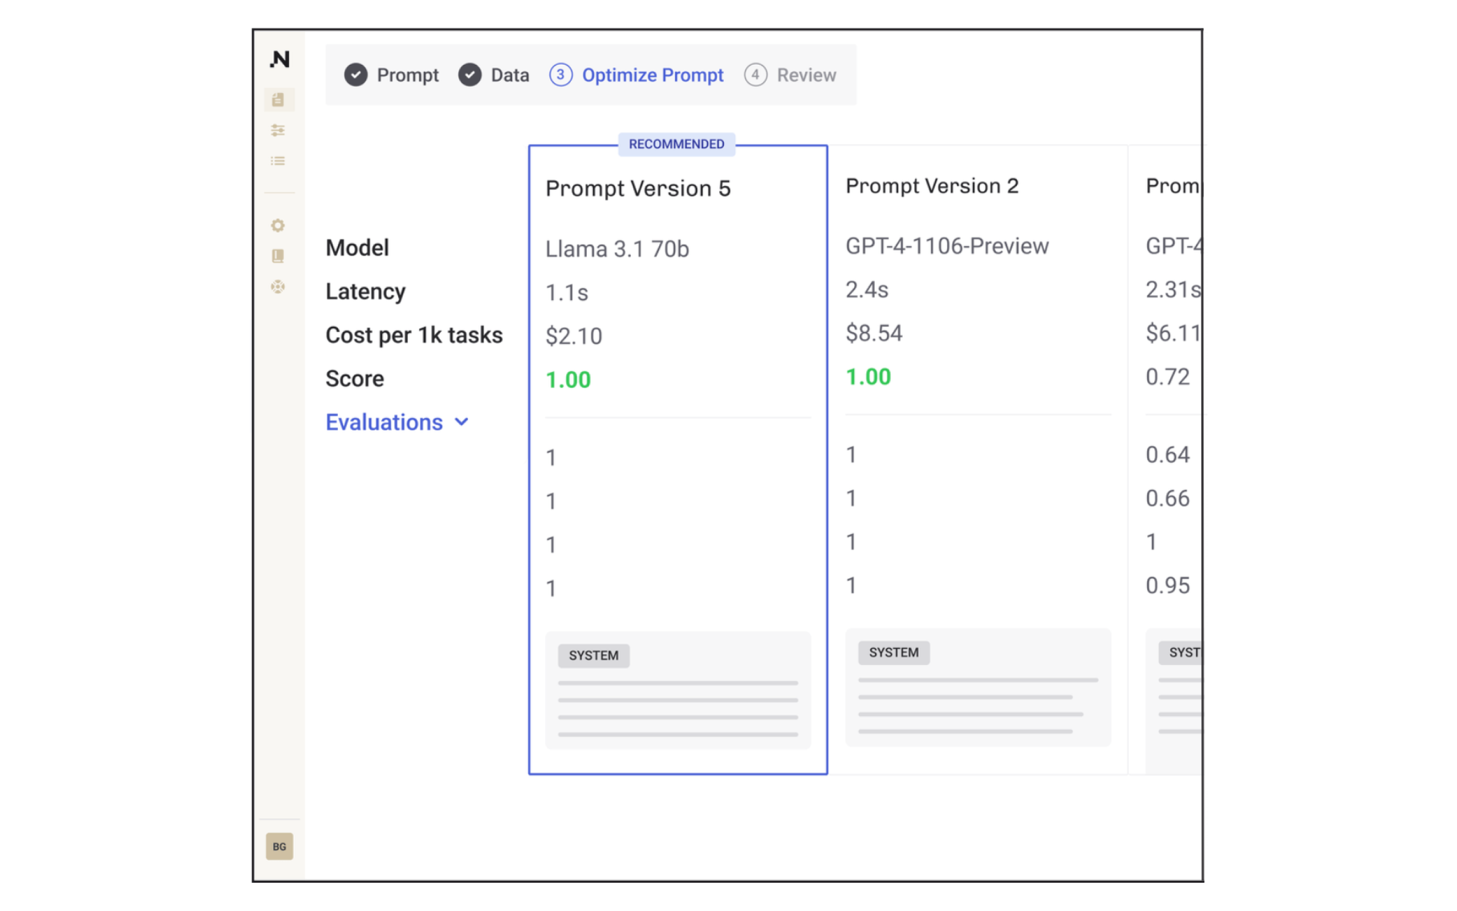Click the "Score" row label

coord(354,379)
